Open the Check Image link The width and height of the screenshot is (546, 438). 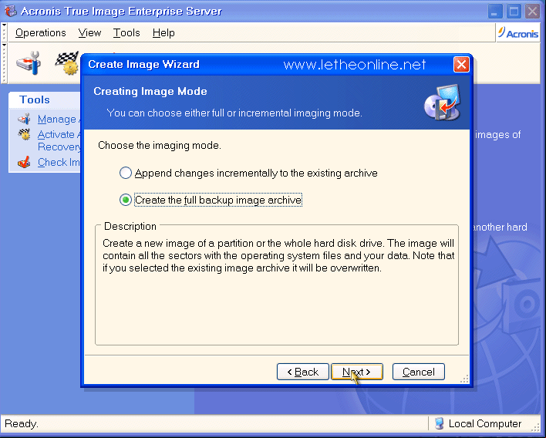tap(59, 162)
